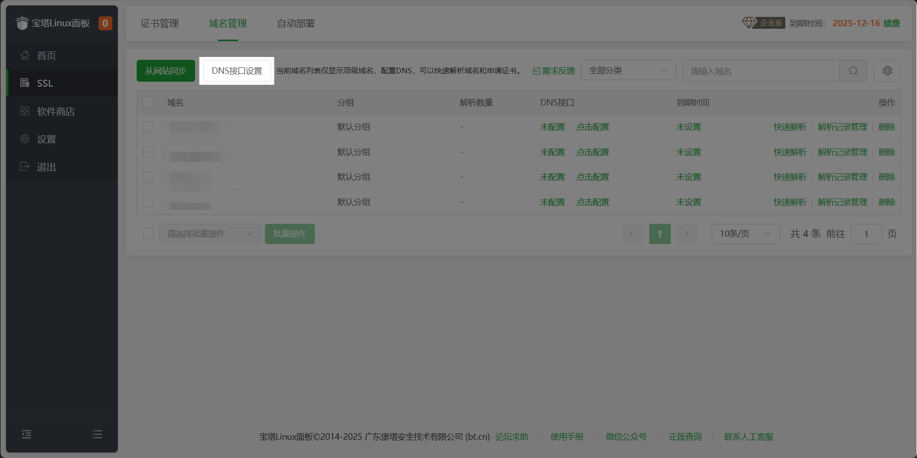Check the first domain row checkbox

click(x=148, y=127)
